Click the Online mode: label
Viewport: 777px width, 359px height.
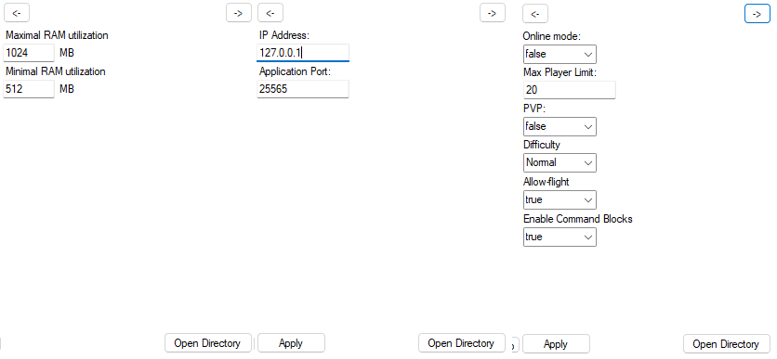pos(552,36)
